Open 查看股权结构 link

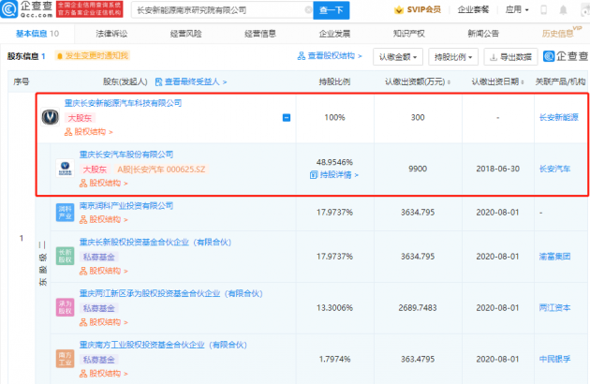pyautogui.click(x=330, y=56)
